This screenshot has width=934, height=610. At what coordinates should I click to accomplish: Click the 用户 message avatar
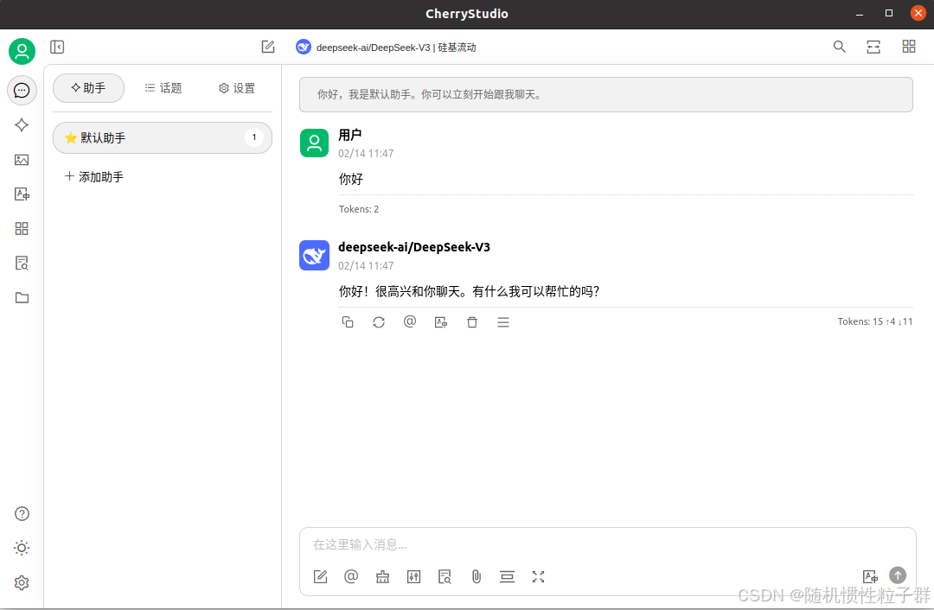pos(315,143)
